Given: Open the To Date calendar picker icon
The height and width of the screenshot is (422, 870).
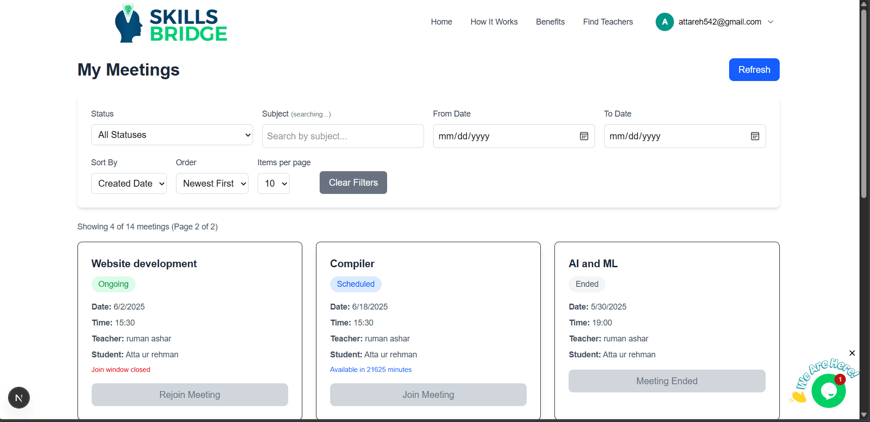Looking at the screenshot, I should tap(755, 136).
